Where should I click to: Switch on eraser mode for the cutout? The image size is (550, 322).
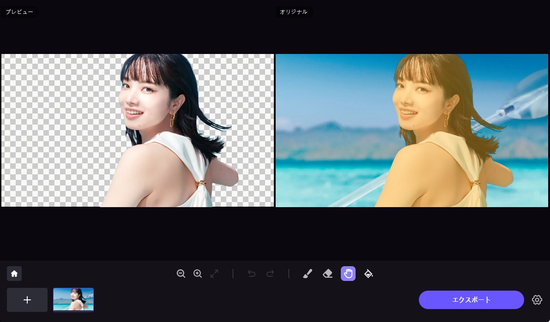[x=328, y=274]
